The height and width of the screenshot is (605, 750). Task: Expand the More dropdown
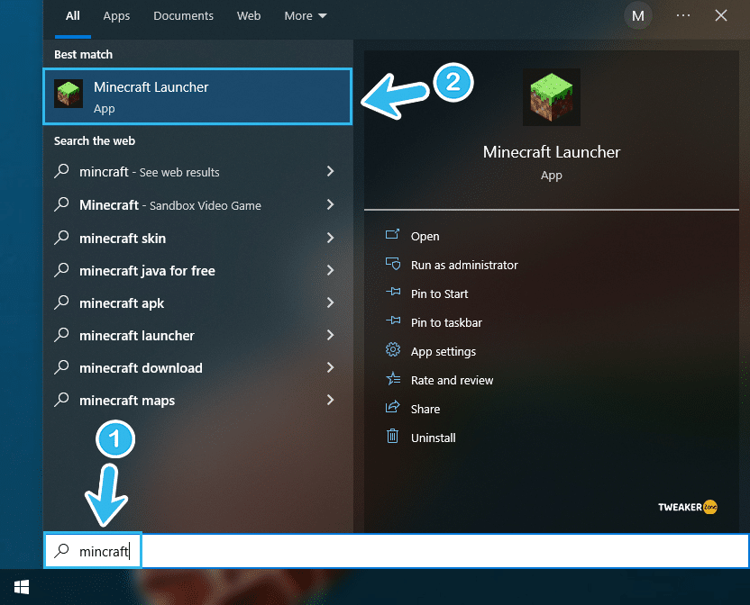click(306, 16)
